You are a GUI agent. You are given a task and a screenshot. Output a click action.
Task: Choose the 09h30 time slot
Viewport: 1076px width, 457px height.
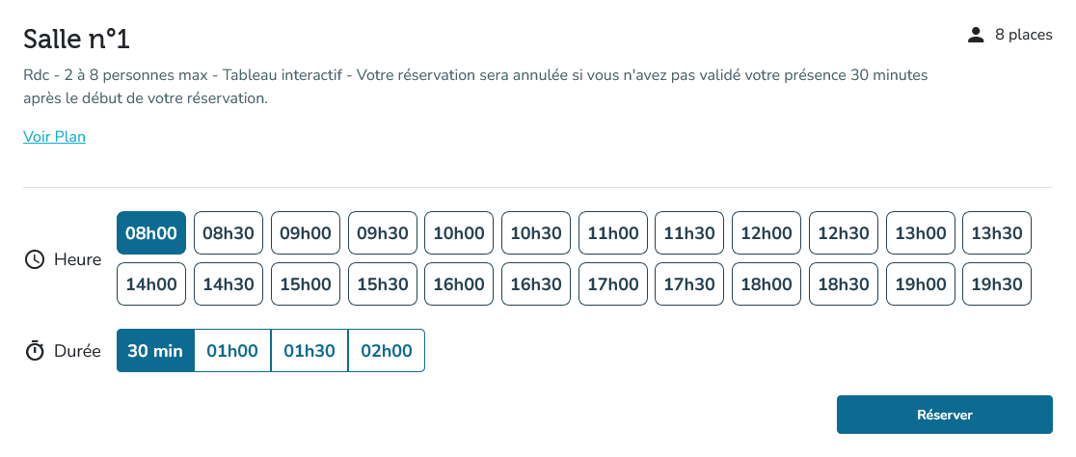point(382,233)
